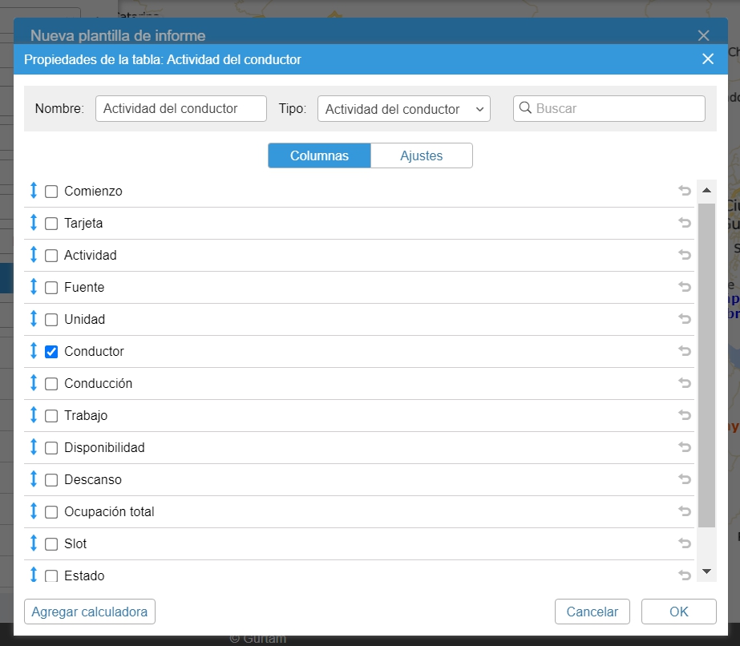Click the reset arrow icon for Slot row
Screen dimensions: 740x646
(x=685, y=543)
